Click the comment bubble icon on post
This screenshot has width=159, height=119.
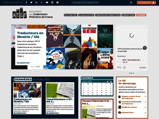pyautogui.click(x=124, y=67)
